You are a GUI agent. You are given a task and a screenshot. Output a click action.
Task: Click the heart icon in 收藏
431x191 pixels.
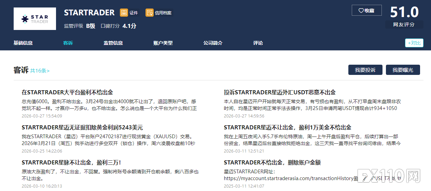361,11
